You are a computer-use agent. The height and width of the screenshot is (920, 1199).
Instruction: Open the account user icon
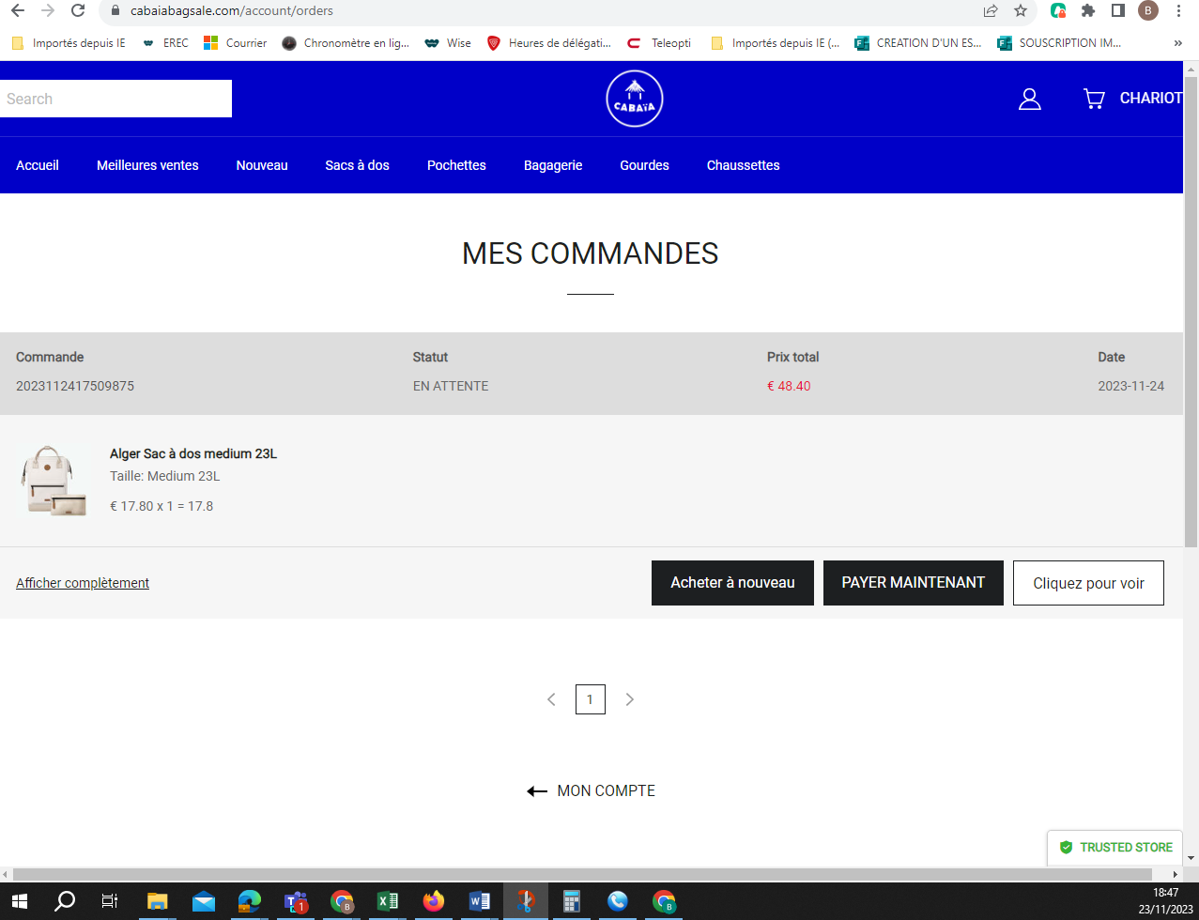(x=1030, y=99)
